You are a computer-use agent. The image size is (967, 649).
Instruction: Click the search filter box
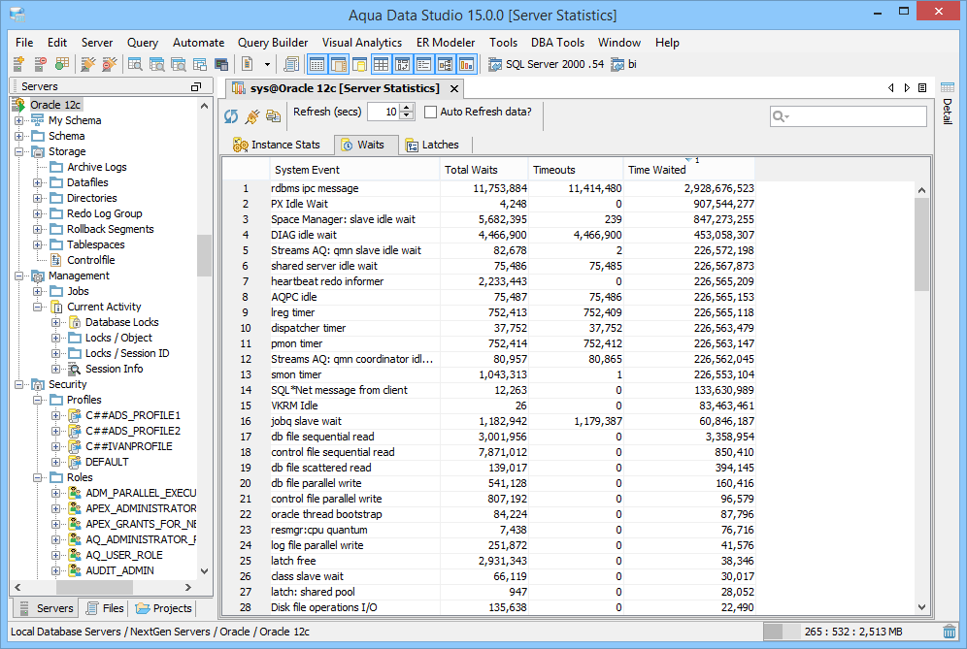point(848,115)
